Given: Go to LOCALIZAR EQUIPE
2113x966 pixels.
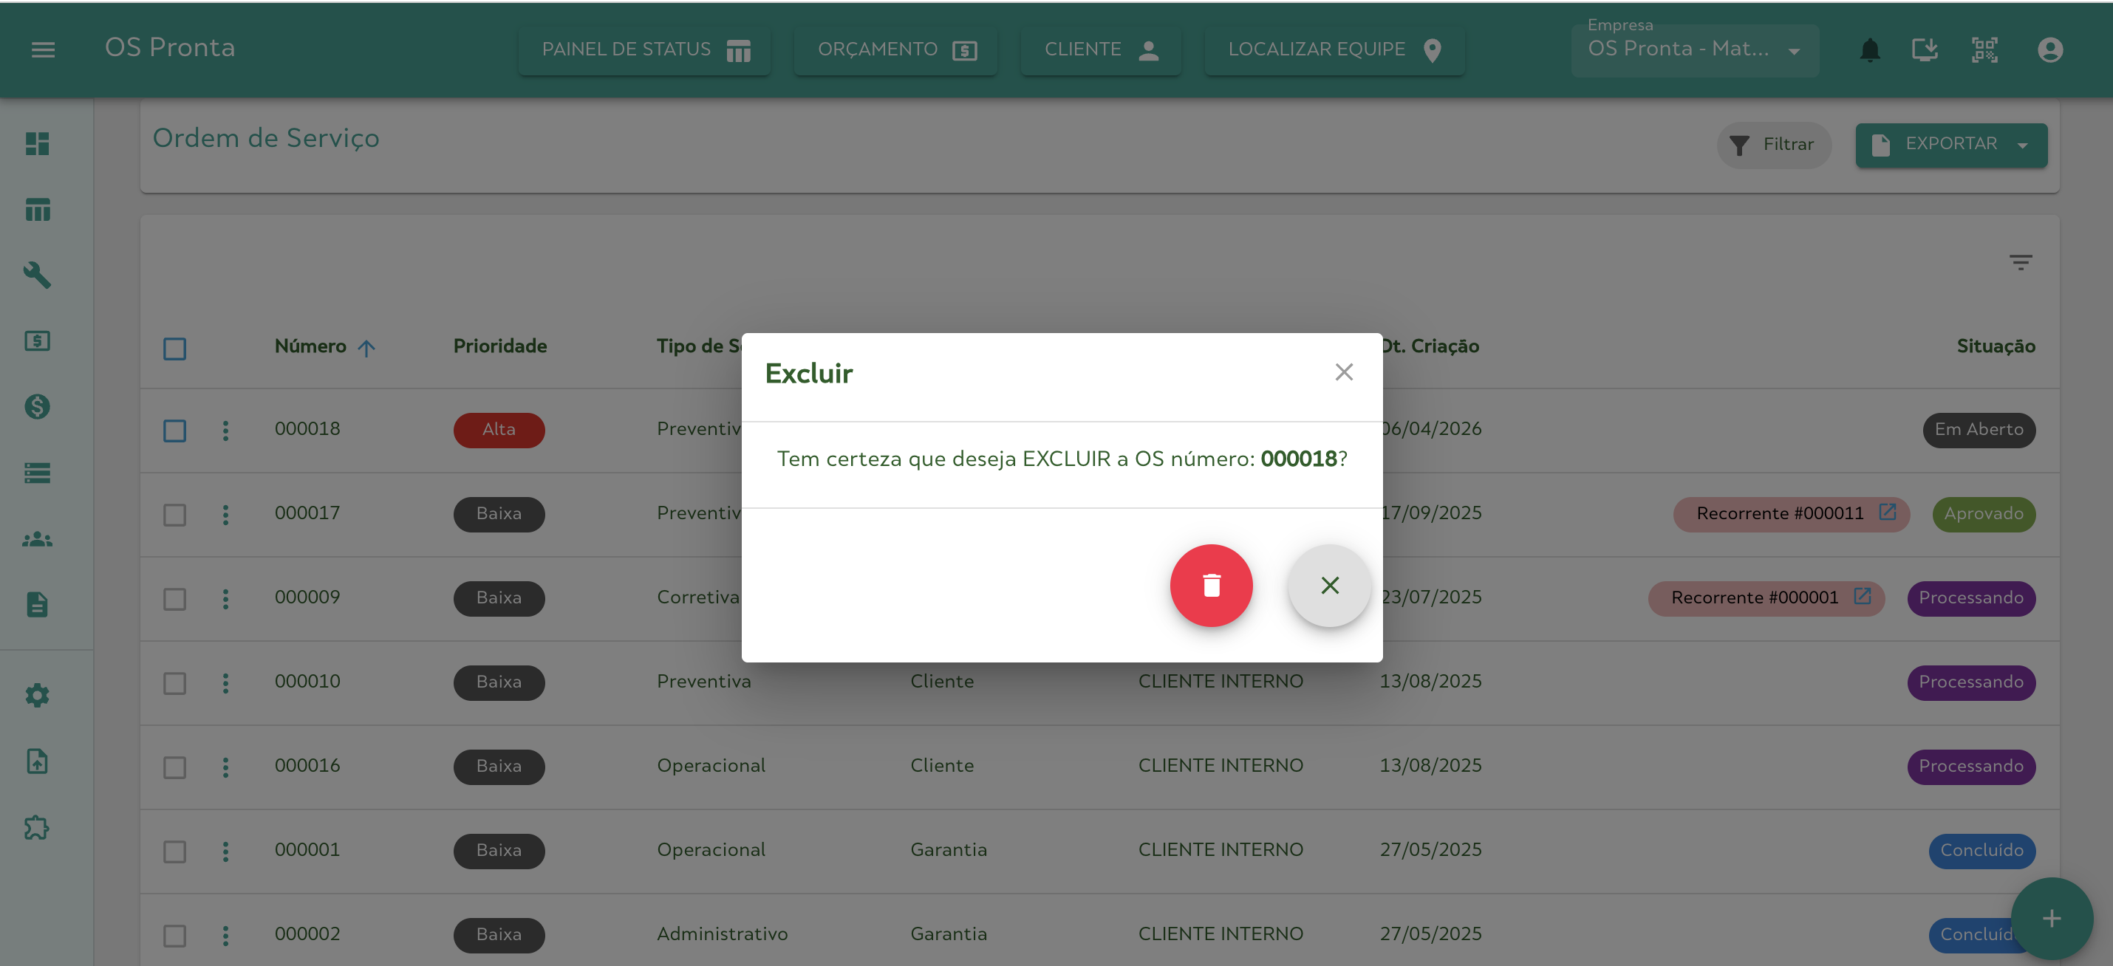Looking at the screenshot, I should coord(1334,50).
